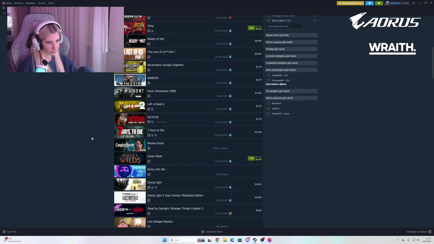
Task: Click Windows platform icon on Stray row
Action: pyautogui.click(x=149, y=31)
